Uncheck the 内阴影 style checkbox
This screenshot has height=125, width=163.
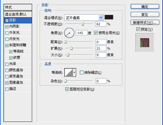click(x=7, y=27)
